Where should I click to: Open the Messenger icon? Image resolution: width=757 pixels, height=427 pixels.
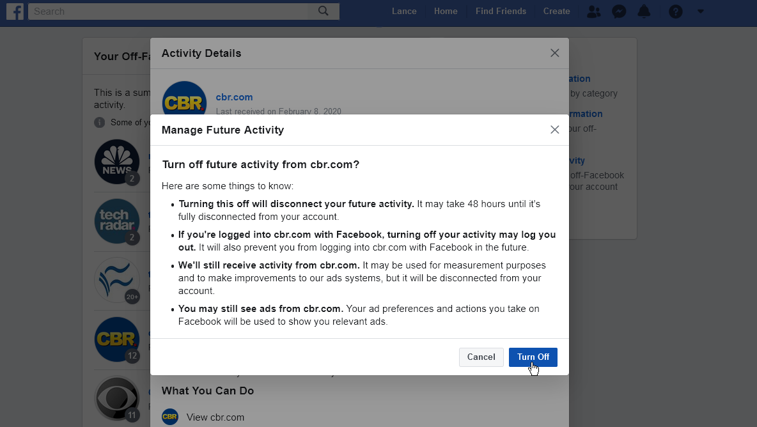click(618, 11)
